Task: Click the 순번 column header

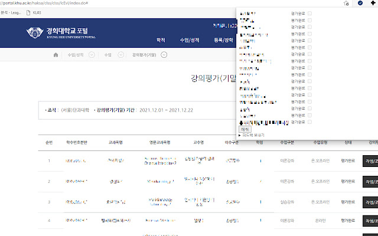Action: (49, 143)
